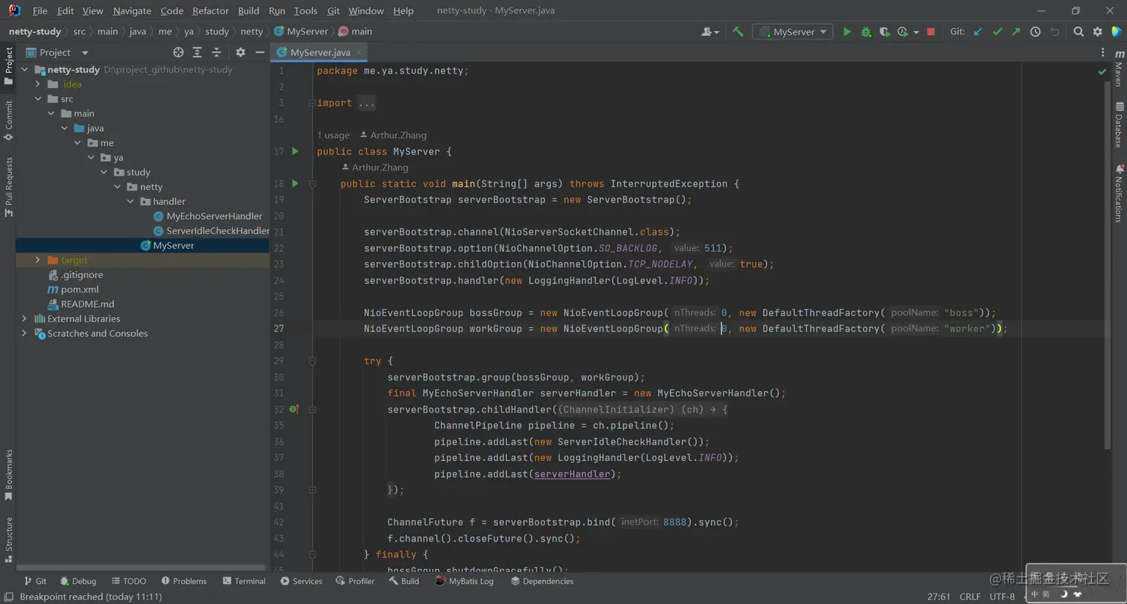Expand the folded import block
Screen dimensions: 1127x604
click(367, 103)
